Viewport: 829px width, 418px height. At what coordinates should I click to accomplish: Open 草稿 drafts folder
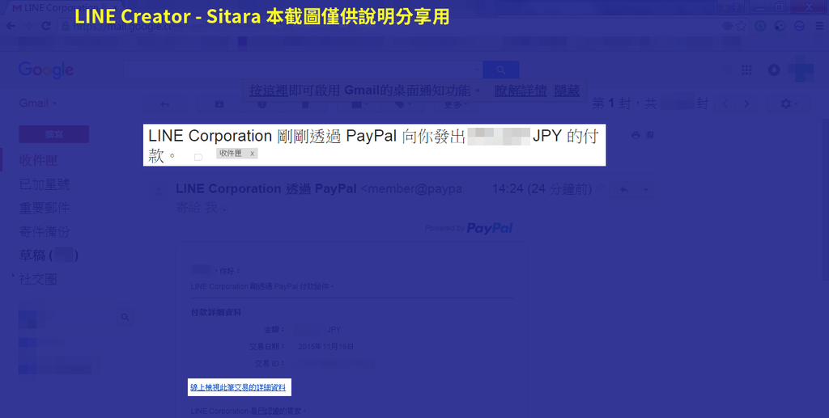tap(49, 255)
